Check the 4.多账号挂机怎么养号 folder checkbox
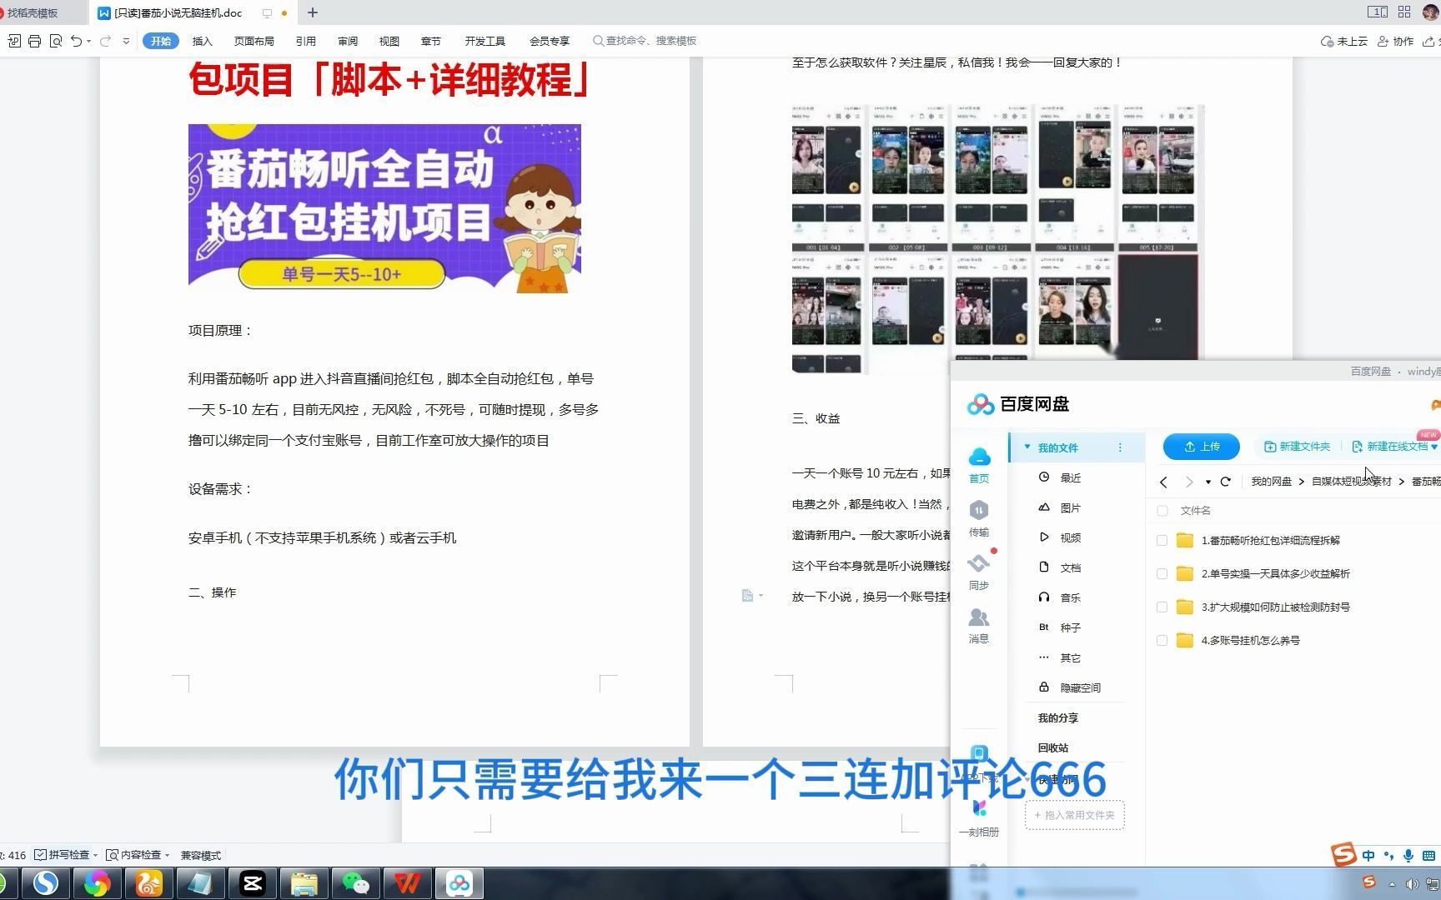 [x=1162, y=640]
